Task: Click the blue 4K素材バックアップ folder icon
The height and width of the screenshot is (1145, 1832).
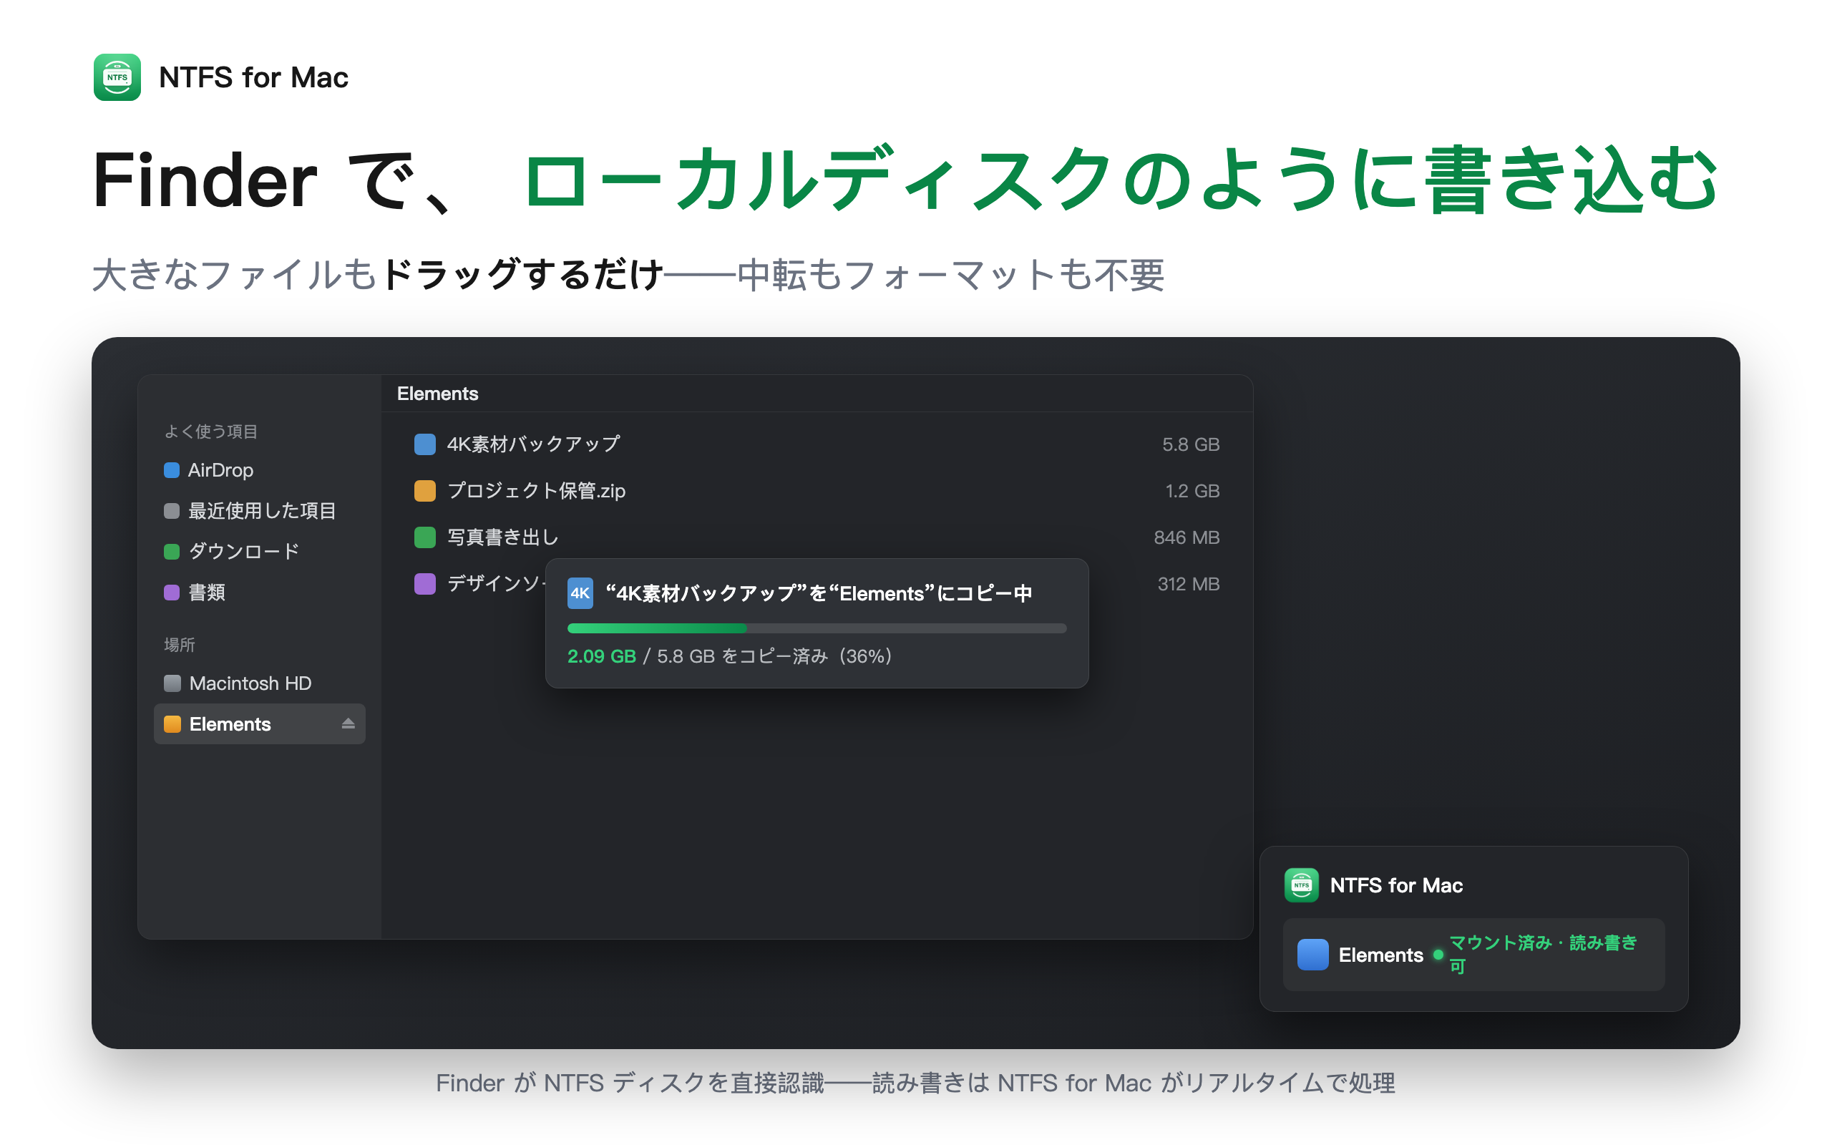Action: pyautogui.click(x=424, y=444)
